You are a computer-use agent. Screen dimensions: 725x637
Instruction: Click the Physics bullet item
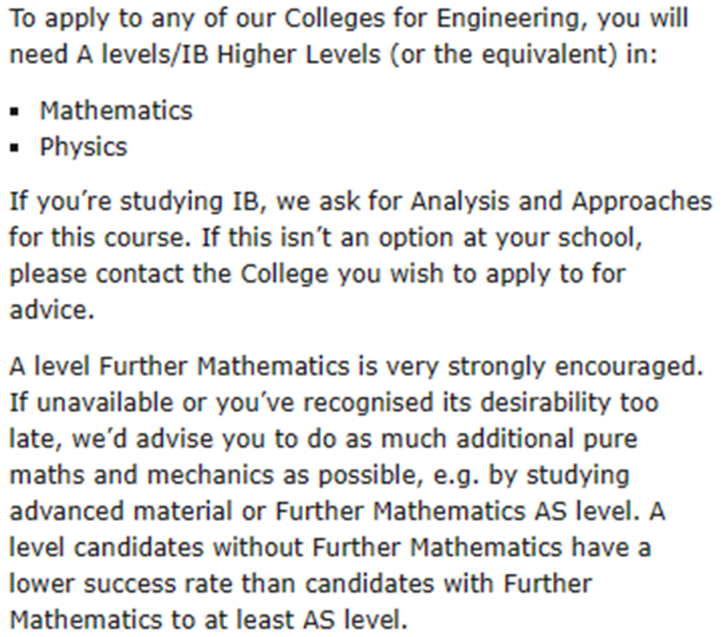point(83,148)
